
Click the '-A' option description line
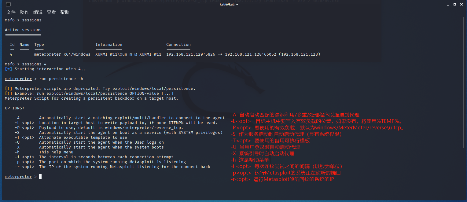tap(120, 118)
